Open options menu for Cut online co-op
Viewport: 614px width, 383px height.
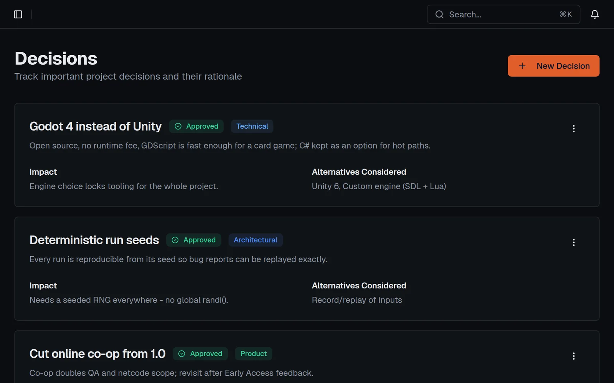pyautogui.click(x=574, y=356)
